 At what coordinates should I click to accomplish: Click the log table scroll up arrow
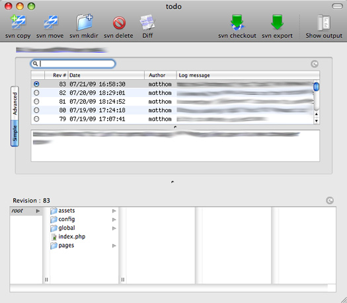(x=317, y=114)
